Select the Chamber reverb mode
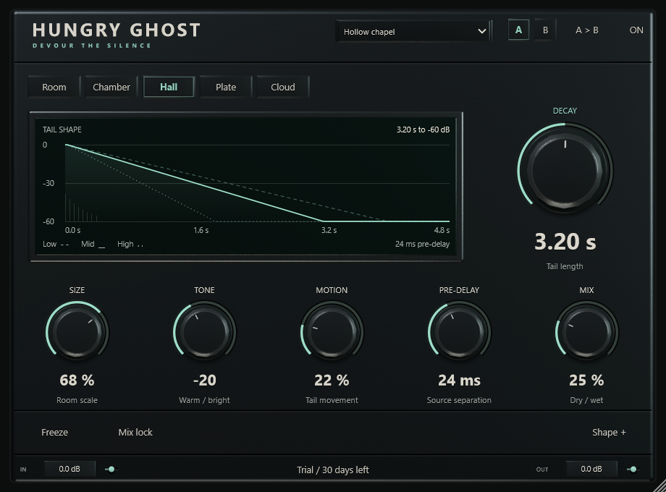666x492 pixels. point(111,87)
